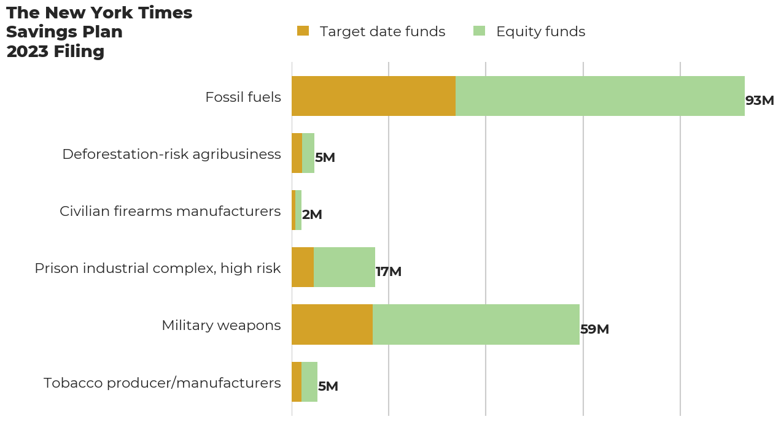
Task: Click the chart title New York Times Savings Plan
Action: pos(99,32)
